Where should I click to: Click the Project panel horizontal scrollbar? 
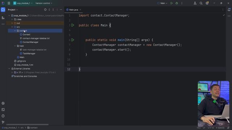click(x=28, y=125)
